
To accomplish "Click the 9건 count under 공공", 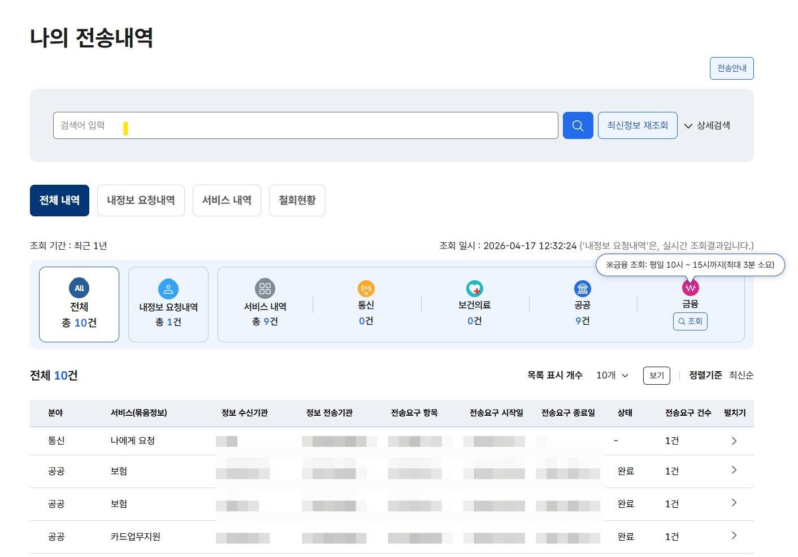I will coord(582,321).
